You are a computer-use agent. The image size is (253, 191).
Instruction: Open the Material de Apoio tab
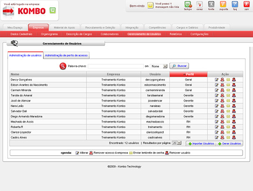pos(64,28)
